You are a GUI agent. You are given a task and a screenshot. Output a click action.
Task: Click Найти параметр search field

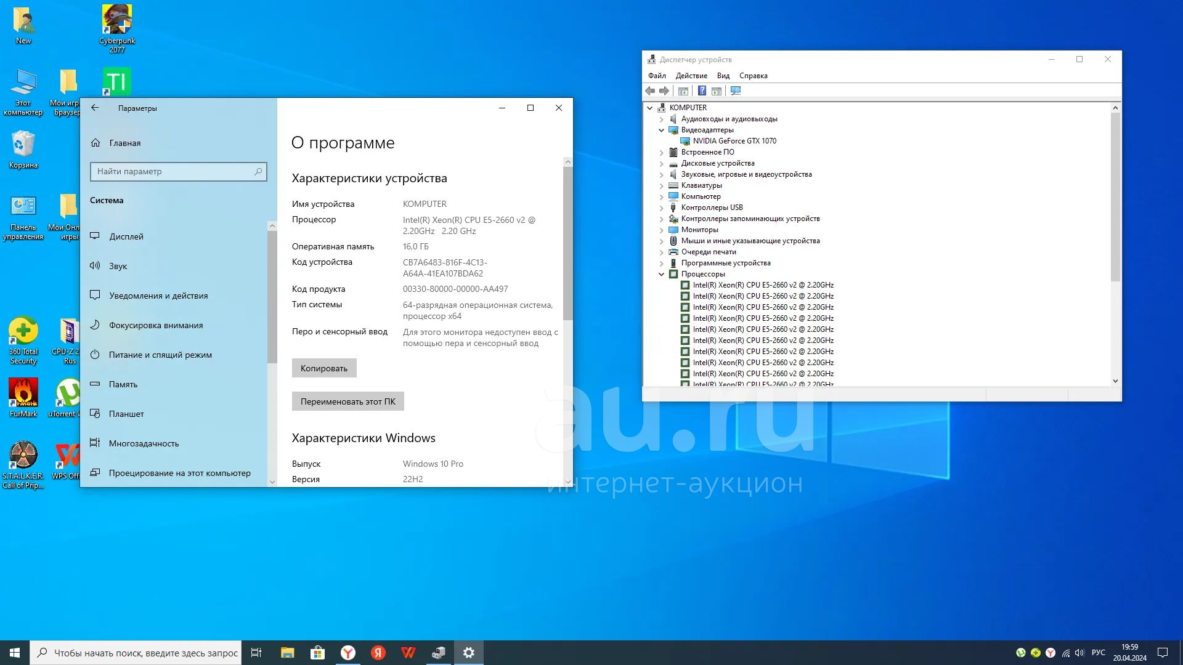point(178,171)
